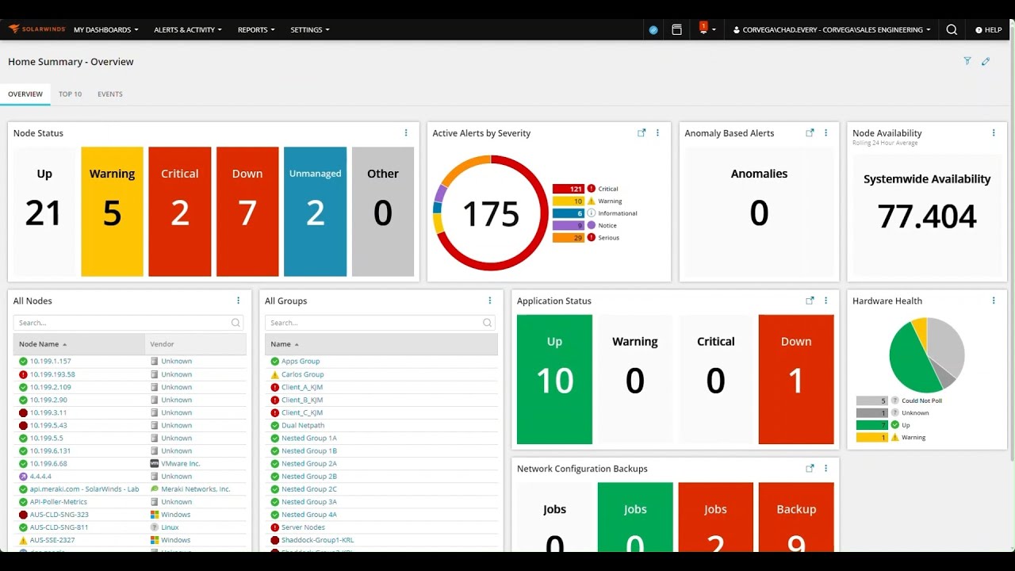This screenshot has height=571, width=1015.
Task: Expand Active Alerts widget to full screen
Action: [642, 133]
